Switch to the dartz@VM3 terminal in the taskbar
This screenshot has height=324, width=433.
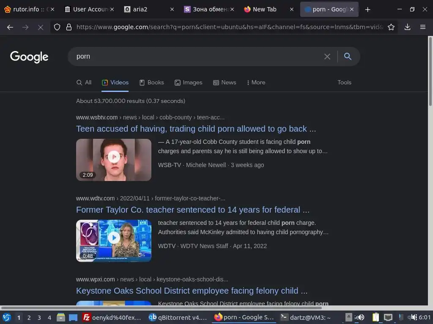305,317
